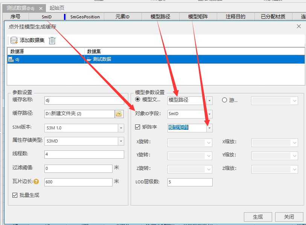Open the cache path folder browse icon
The height and width of the screenshot is (225, 306).
tap(119, 114)
